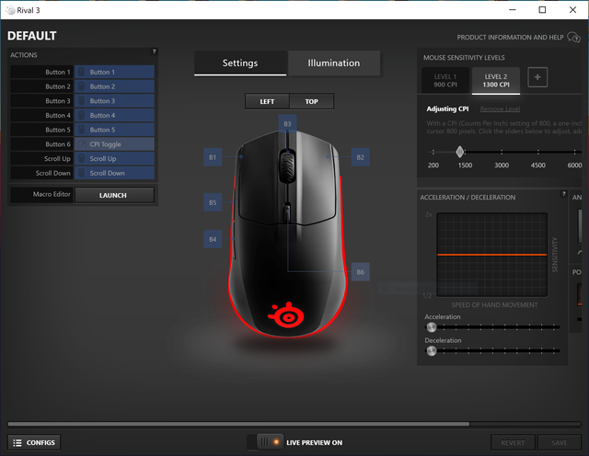Viewport: 589px width, 456px height.
Task: Click the B1 button marker on mouse
Action: click(x=213, y=157)
